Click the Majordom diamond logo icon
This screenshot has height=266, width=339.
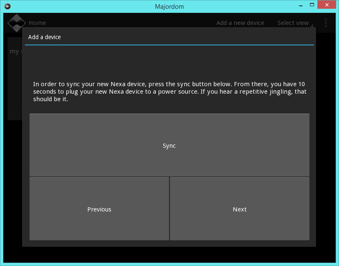tap(17, 23)
